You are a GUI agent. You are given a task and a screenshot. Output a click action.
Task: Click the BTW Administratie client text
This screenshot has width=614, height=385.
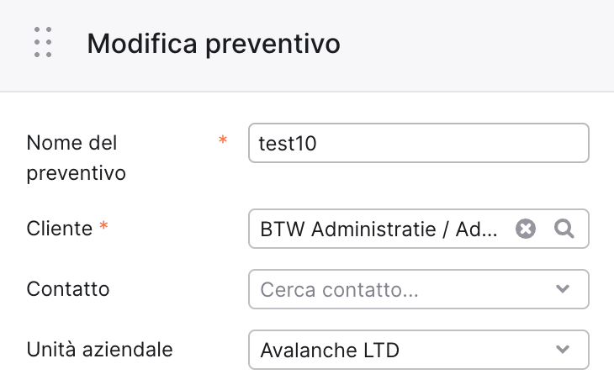point(378,229)
